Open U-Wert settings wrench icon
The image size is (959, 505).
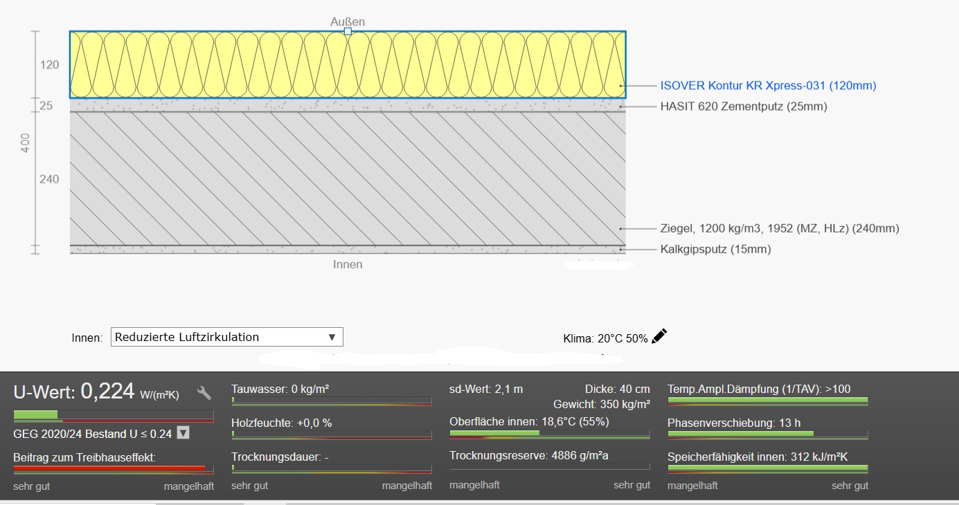point(204,393)
